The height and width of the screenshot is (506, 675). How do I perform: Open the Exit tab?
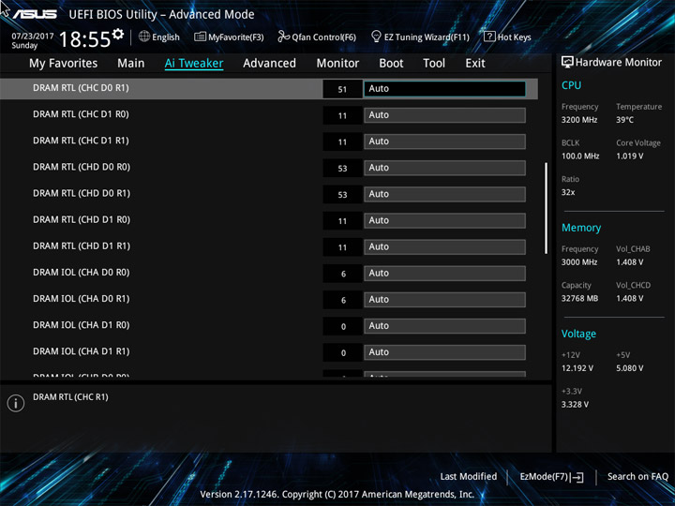[475, 64]
